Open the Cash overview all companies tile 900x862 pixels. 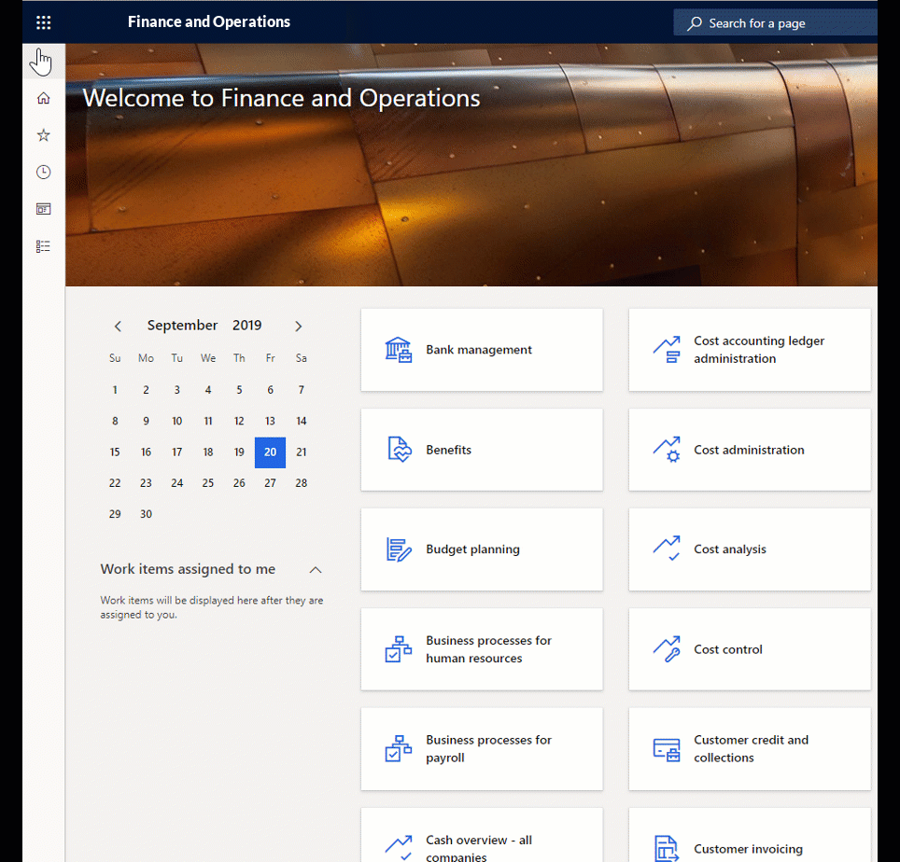[x=482, y=840]
